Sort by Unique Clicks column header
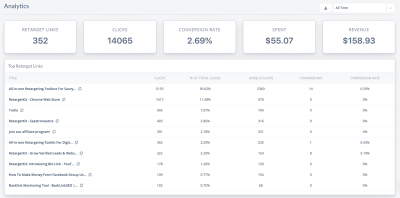 tap(260, 78)
